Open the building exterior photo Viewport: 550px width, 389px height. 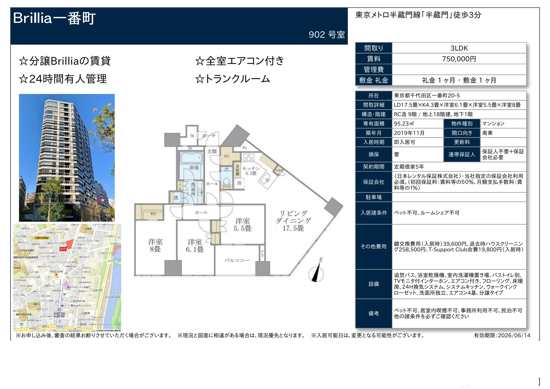click(67, 158)
